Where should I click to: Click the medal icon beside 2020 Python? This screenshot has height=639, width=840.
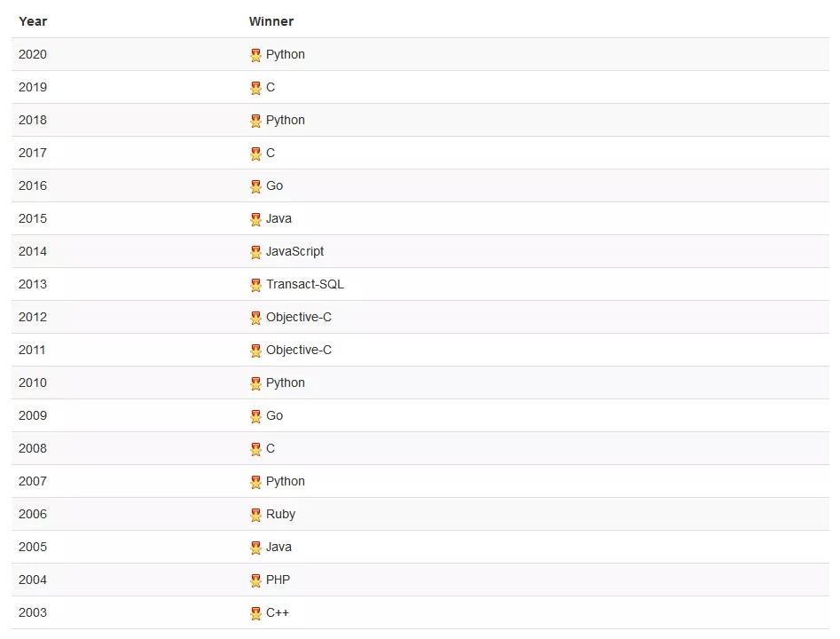(255, 55)
